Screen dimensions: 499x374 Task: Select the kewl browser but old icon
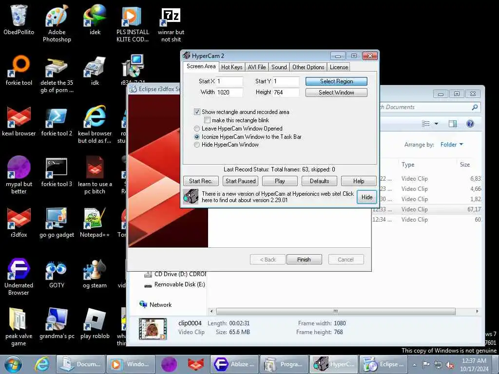tap(95, 125)
